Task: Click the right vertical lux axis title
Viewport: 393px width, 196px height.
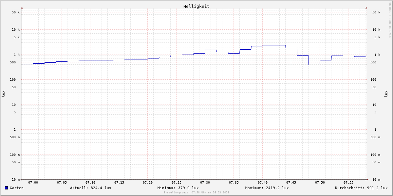Action: [386, 94]
